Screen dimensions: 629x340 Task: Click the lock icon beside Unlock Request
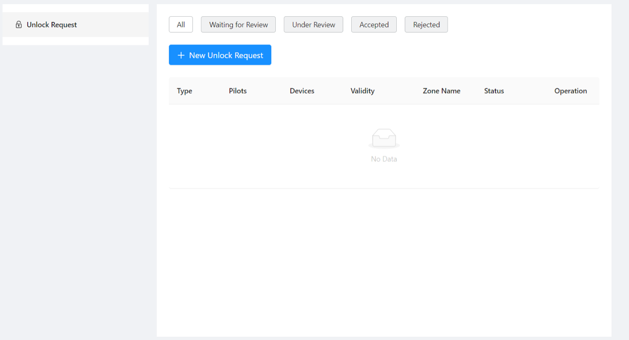[x=19, y=24]
